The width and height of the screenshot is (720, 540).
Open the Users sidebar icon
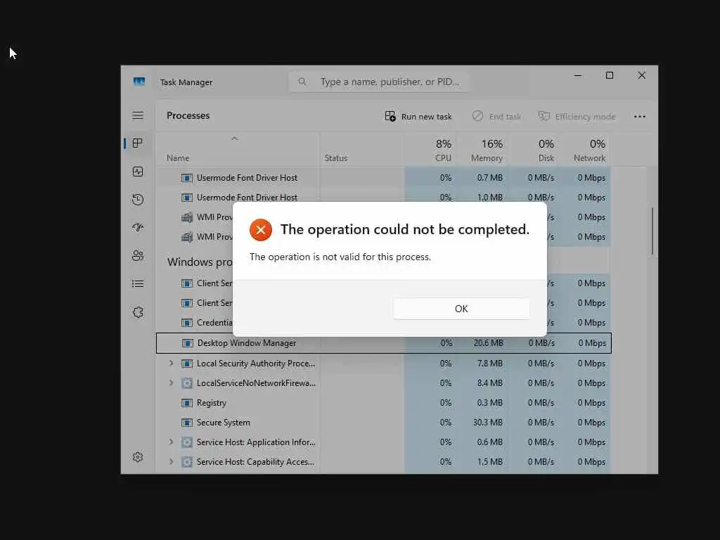(x=138, y=256)
